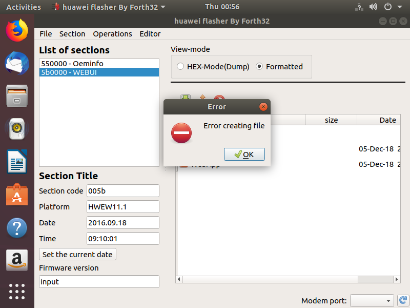Open the File menu

pos(46,34)
